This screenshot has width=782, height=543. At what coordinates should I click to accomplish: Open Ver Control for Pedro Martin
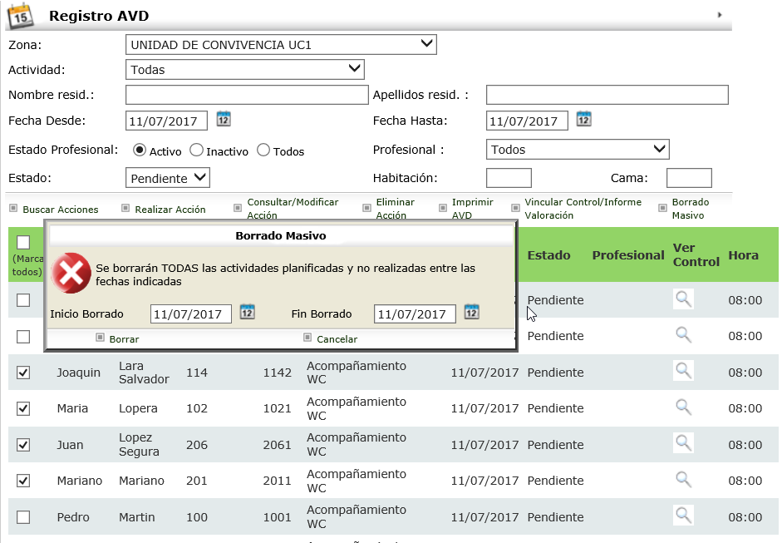click(683, 516)
